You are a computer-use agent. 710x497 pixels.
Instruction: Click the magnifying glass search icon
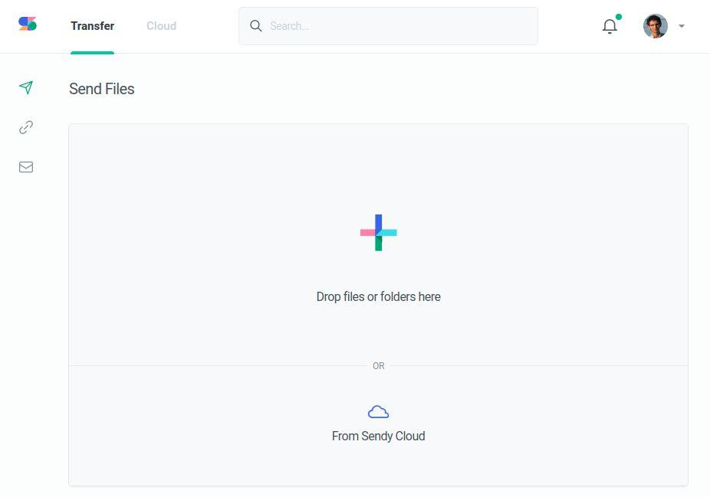click(256, 26)
